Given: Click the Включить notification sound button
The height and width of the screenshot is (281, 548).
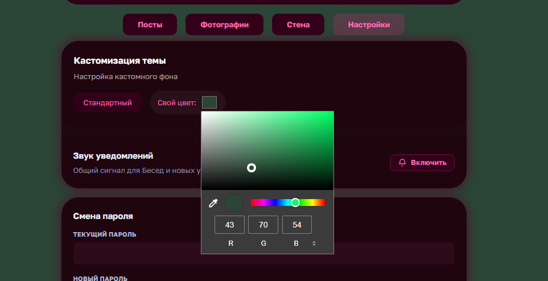Looking at the screenshot, I should pyautogui.click(x=422, y=163).
